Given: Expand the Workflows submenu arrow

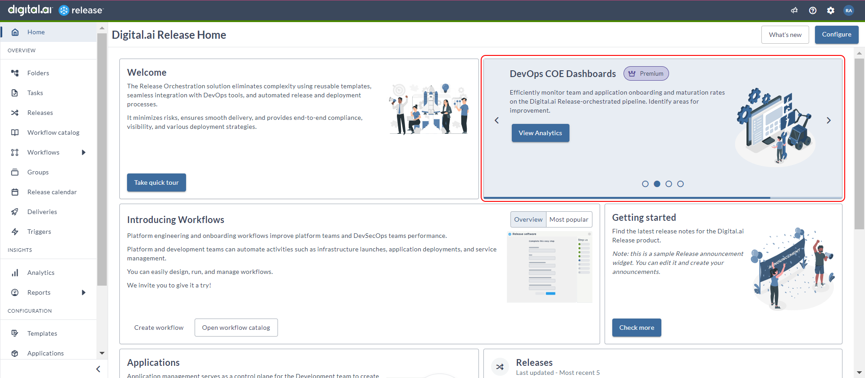Looking at the screenshot, I should click(x=84, y=152).
